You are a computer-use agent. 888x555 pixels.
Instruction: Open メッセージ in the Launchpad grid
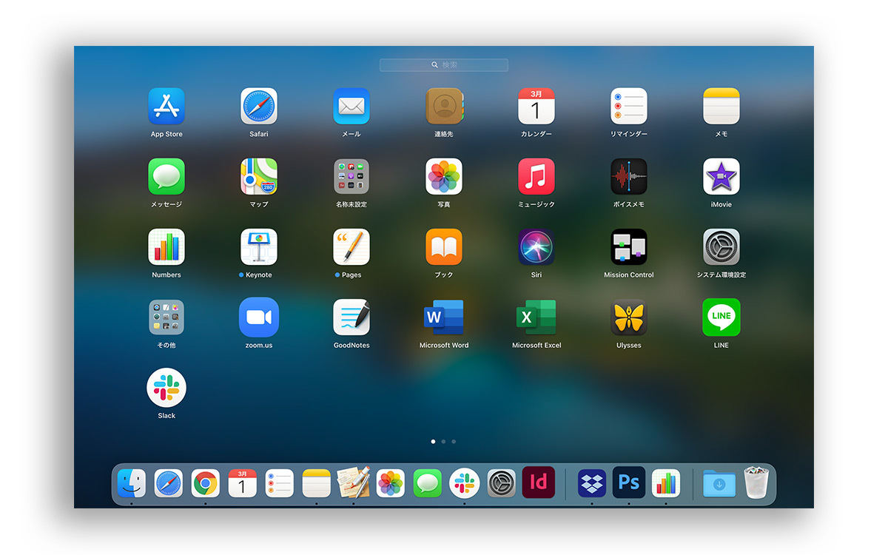166,177
